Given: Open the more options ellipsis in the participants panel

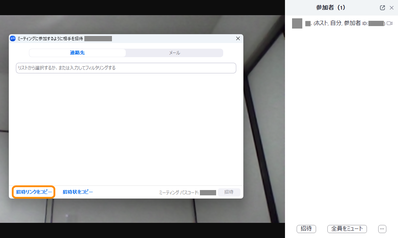Looking at the screenshot, I should tap(382, 228).
